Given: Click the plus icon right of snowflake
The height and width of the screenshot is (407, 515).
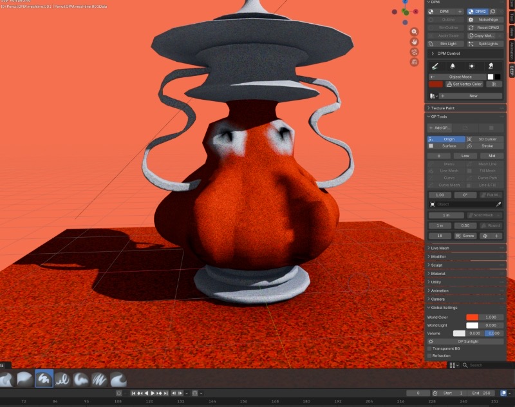Looking at the screenshot, I should click(x=496, y=236).
